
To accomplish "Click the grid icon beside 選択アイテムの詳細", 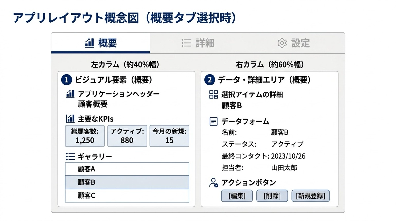I will (214, 94).
